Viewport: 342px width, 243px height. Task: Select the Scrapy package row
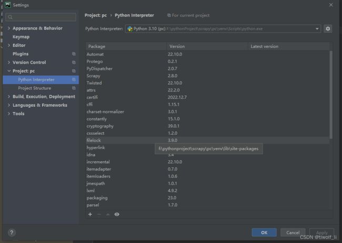207,76
